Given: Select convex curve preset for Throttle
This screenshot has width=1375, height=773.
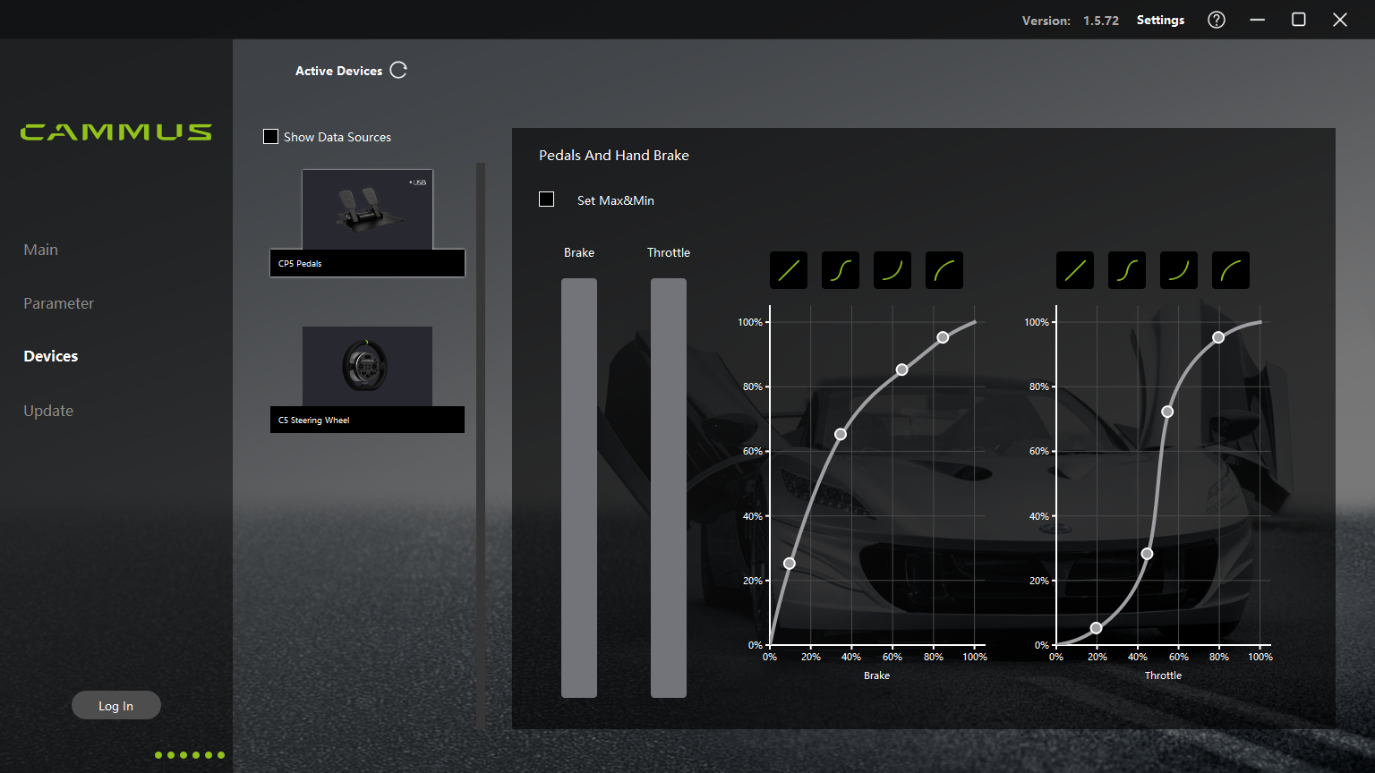Looking at the screenshot, I should [x=1231, y=270].
